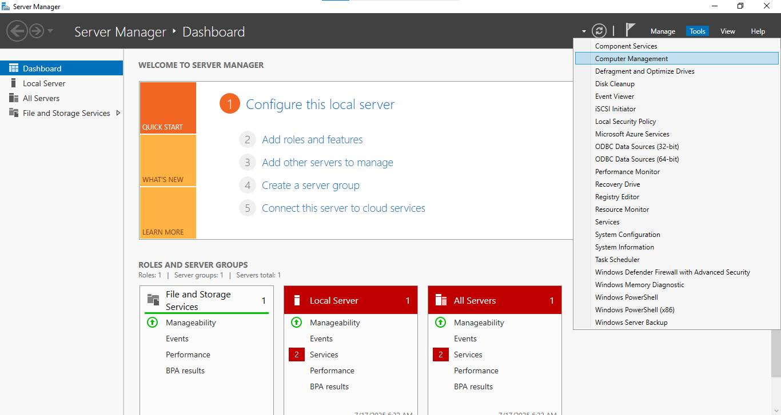The height and width of the screenshot is (415, 781).
Task: Click All Servers tile header
Action: pos(495,300)
